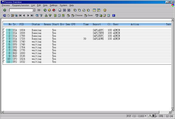Click the yellow Help question mark icon
The height and width of the screenshot is (119, 175).
[105, 10]
